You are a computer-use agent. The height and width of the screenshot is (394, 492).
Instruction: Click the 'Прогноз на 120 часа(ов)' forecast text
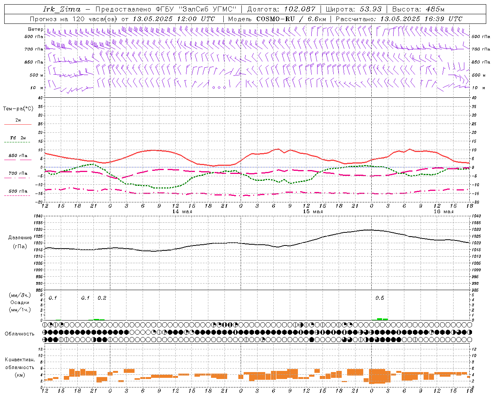click(74, 19)
